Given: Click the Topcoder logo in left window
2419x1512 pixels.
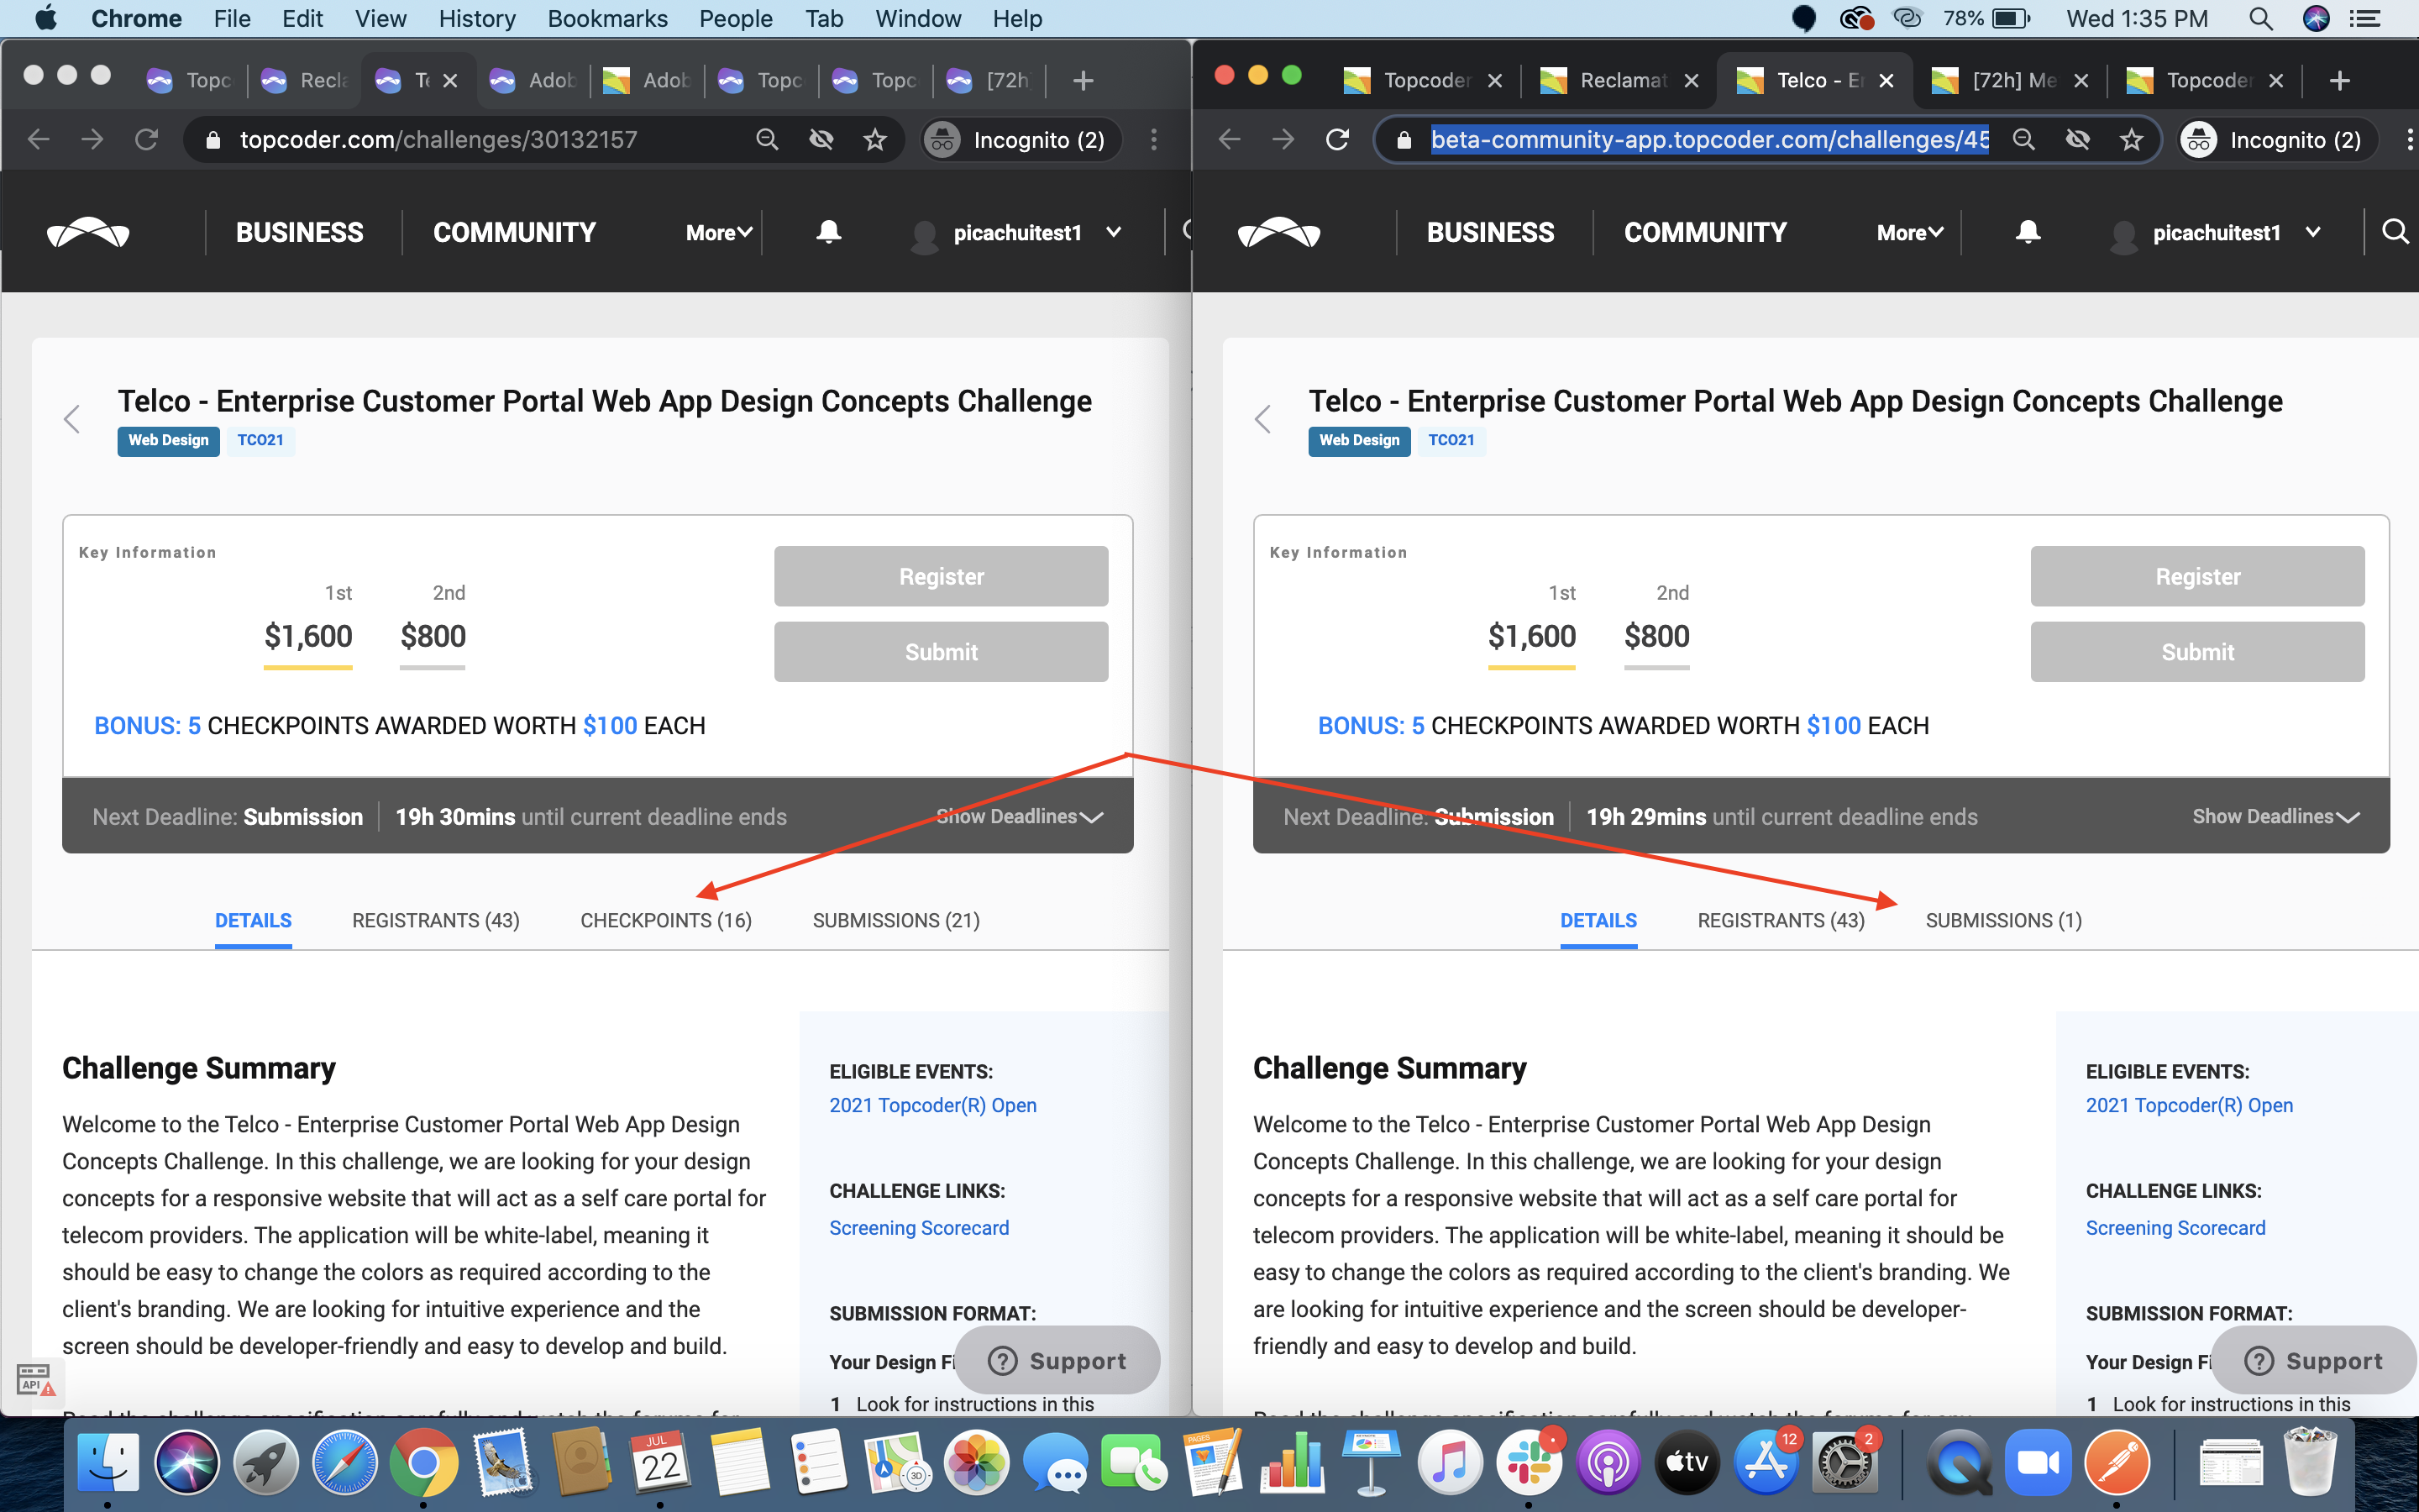Looking at the screenshot, I should pos(88,232).
